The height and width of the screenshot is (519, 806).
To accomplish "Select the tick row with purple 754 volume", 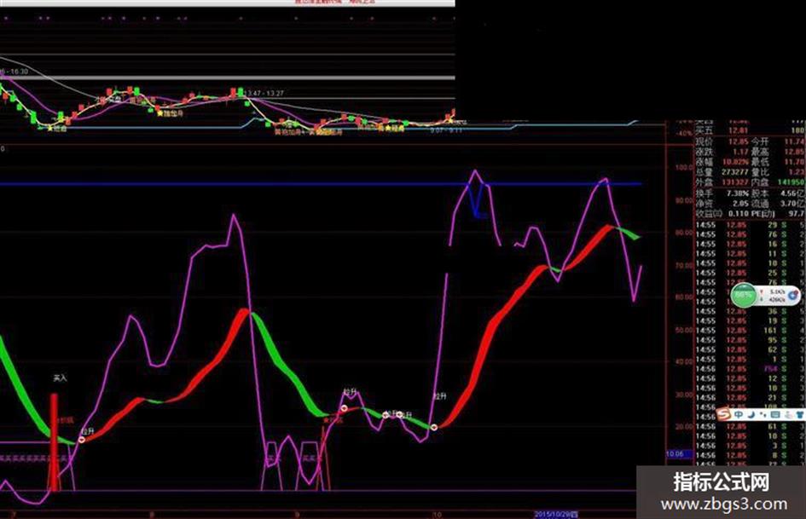I will (x=746, y=369).
